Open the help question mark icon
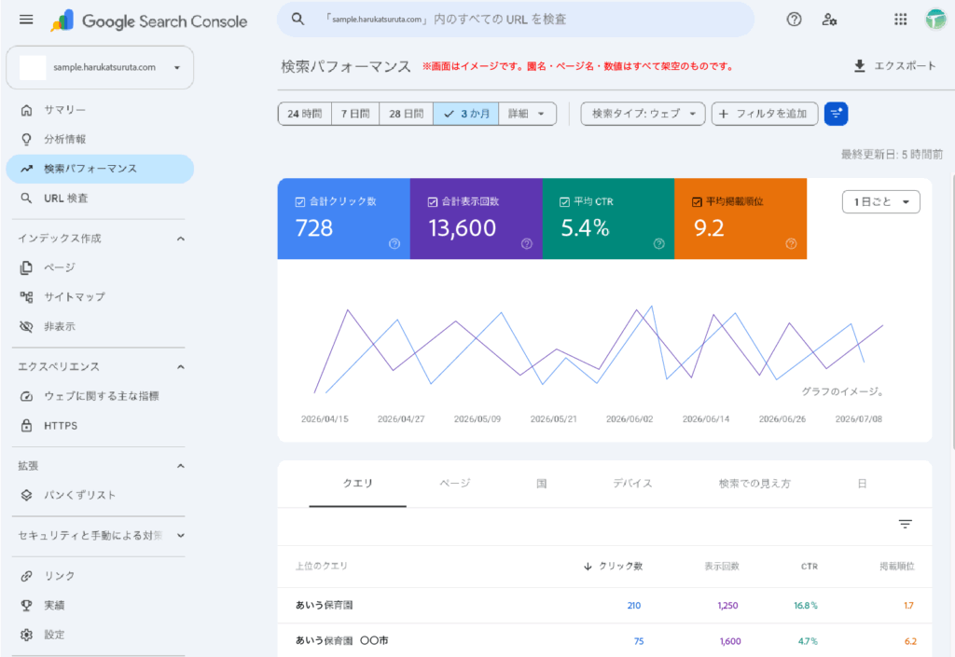Viewport: 955px width, 657px height. (795, 20)
